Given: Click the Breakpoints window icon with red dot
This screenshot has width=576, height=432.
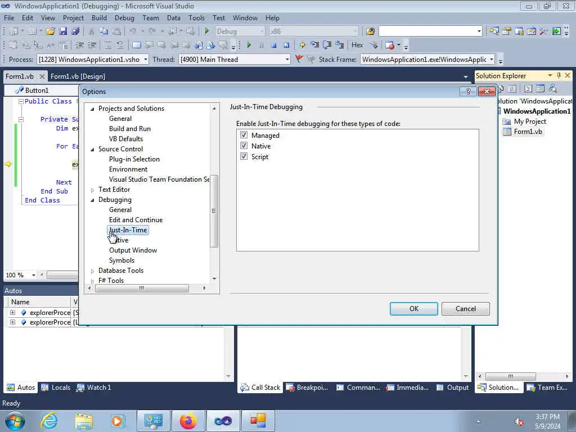Looking at the screenshot, I should [390, 45].
